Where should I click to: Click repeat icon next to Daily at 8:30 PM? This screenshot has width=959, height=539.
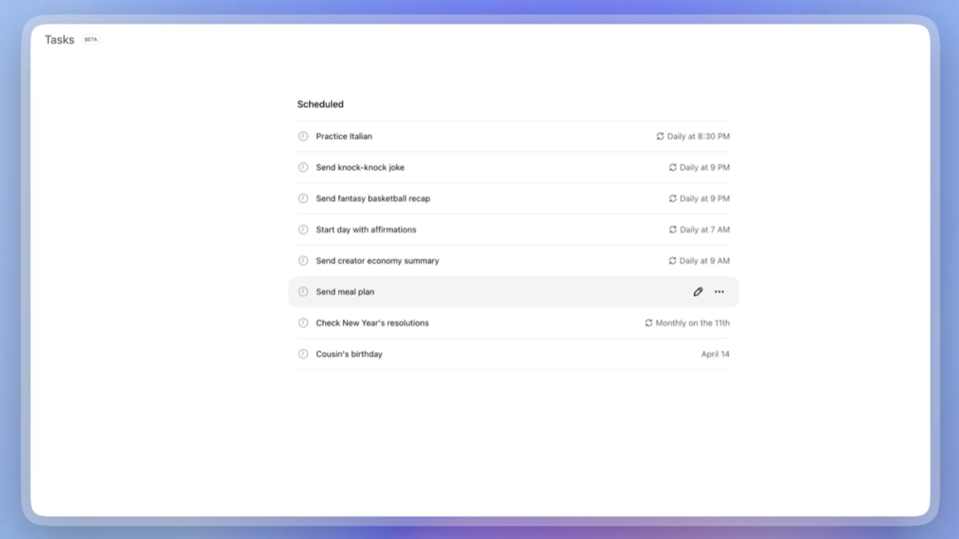[x=660, y=136]
